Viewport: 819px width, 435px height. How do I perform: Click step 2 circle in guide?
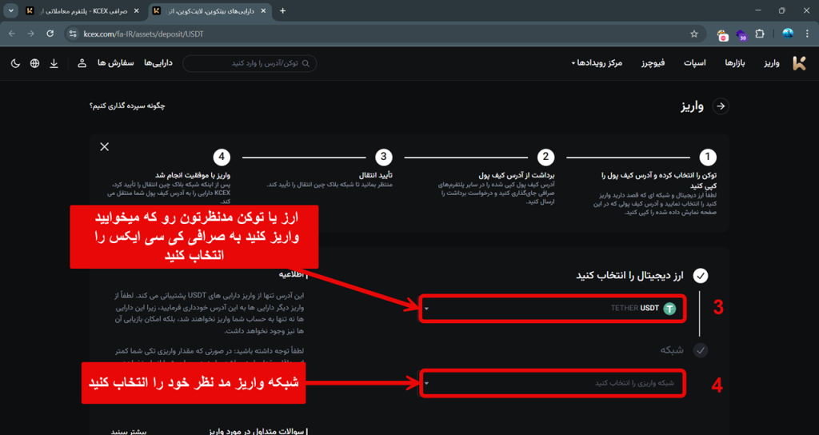545,158
